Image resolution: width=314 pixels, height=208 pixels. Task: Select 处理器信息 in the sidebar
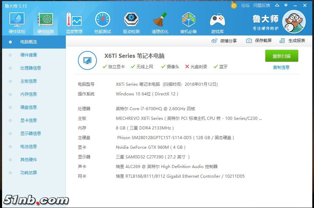[x=30, y=68]
